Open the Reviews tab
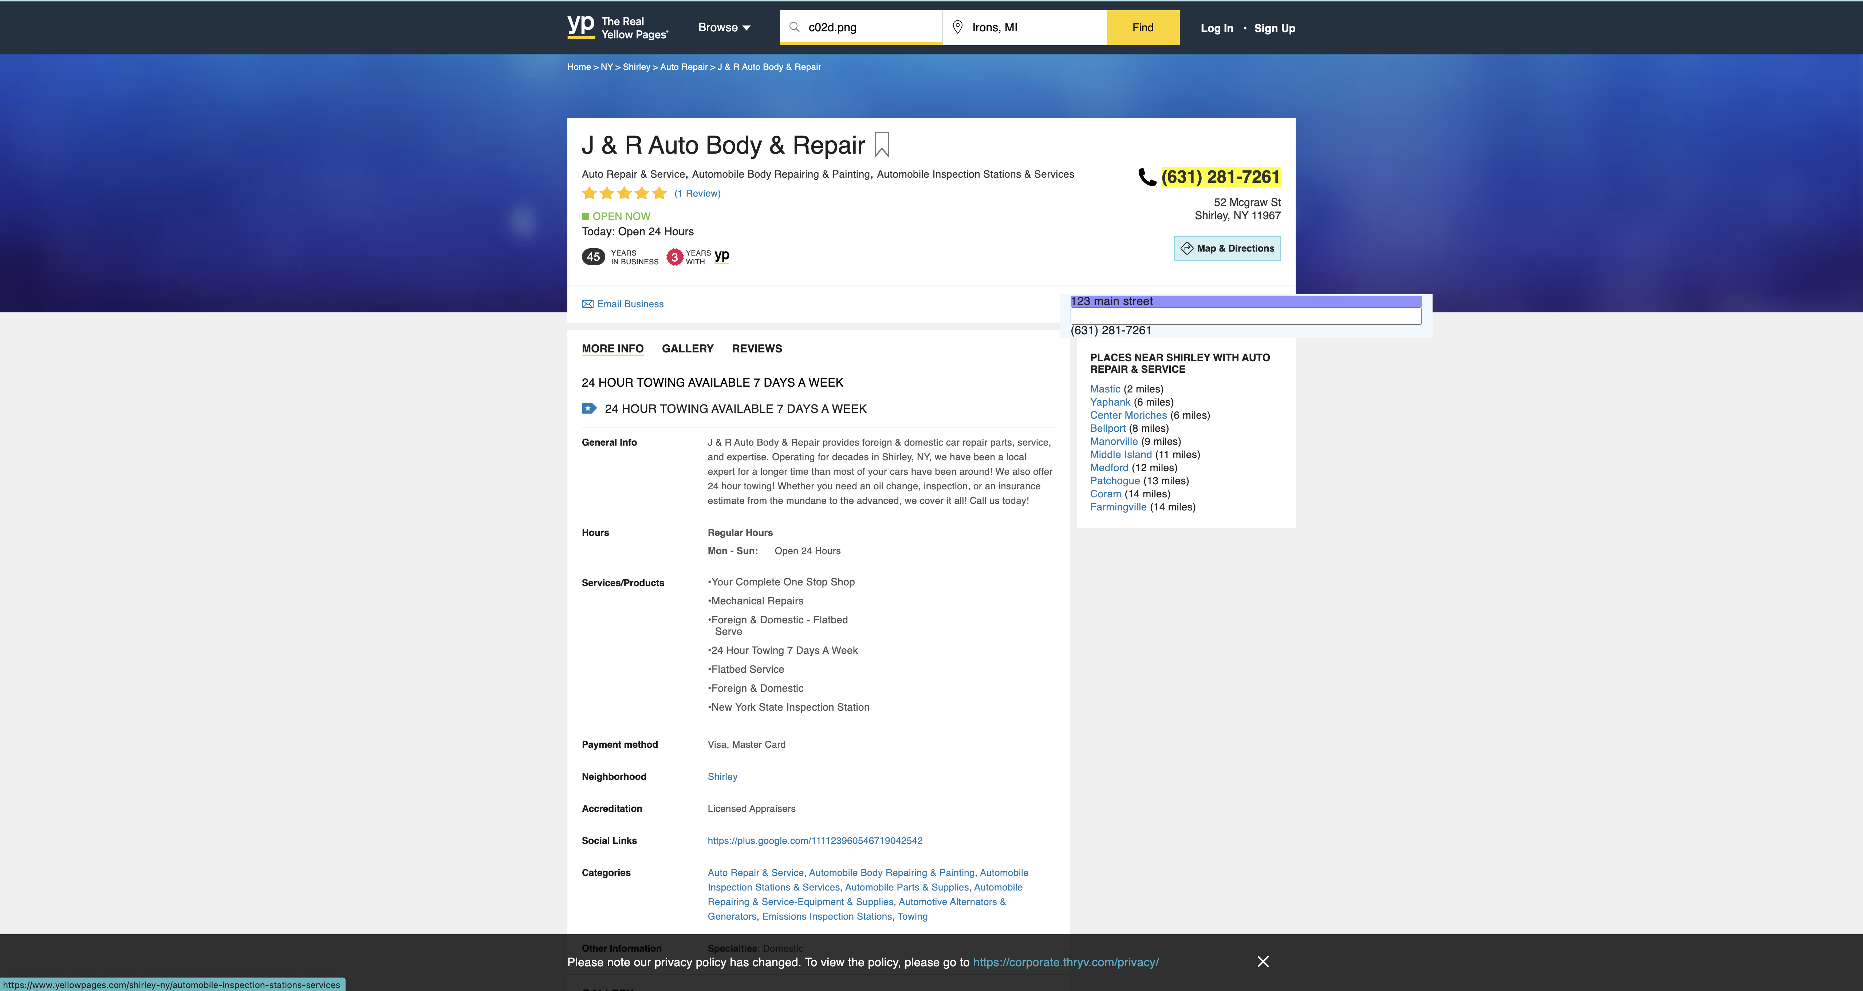 tap(756, 348)
